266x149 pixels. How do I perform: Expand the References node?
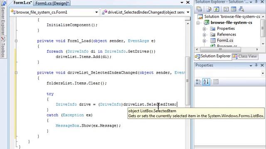204,35
